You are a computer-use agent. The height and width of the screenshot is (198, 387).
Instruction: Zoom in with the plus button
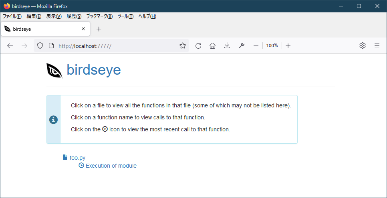click(288, 46)
